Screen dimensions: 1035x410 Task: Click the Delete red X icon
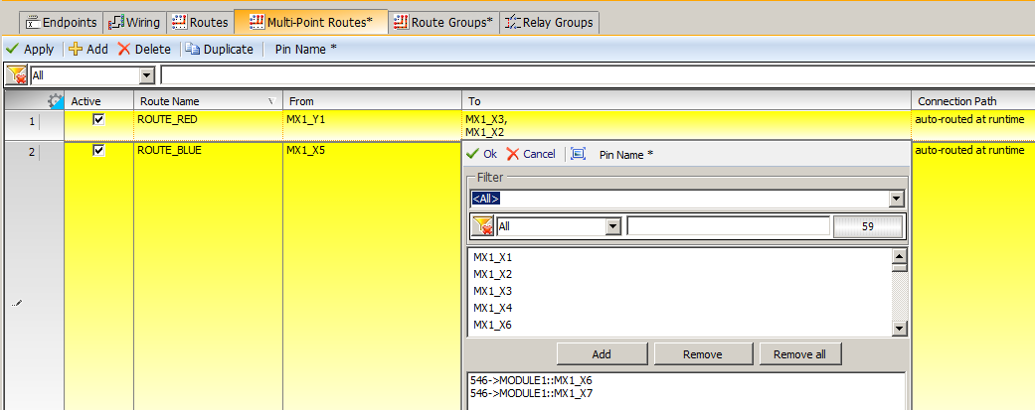124,49
